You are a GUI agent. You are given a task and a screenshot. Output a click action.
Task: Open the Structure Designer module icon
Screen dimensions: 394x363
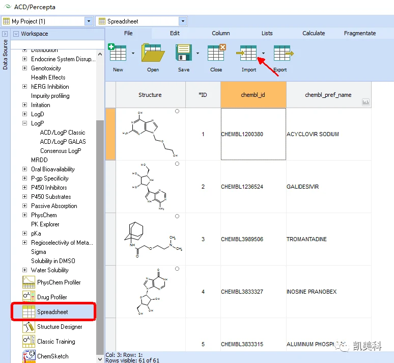coord(29,326)
